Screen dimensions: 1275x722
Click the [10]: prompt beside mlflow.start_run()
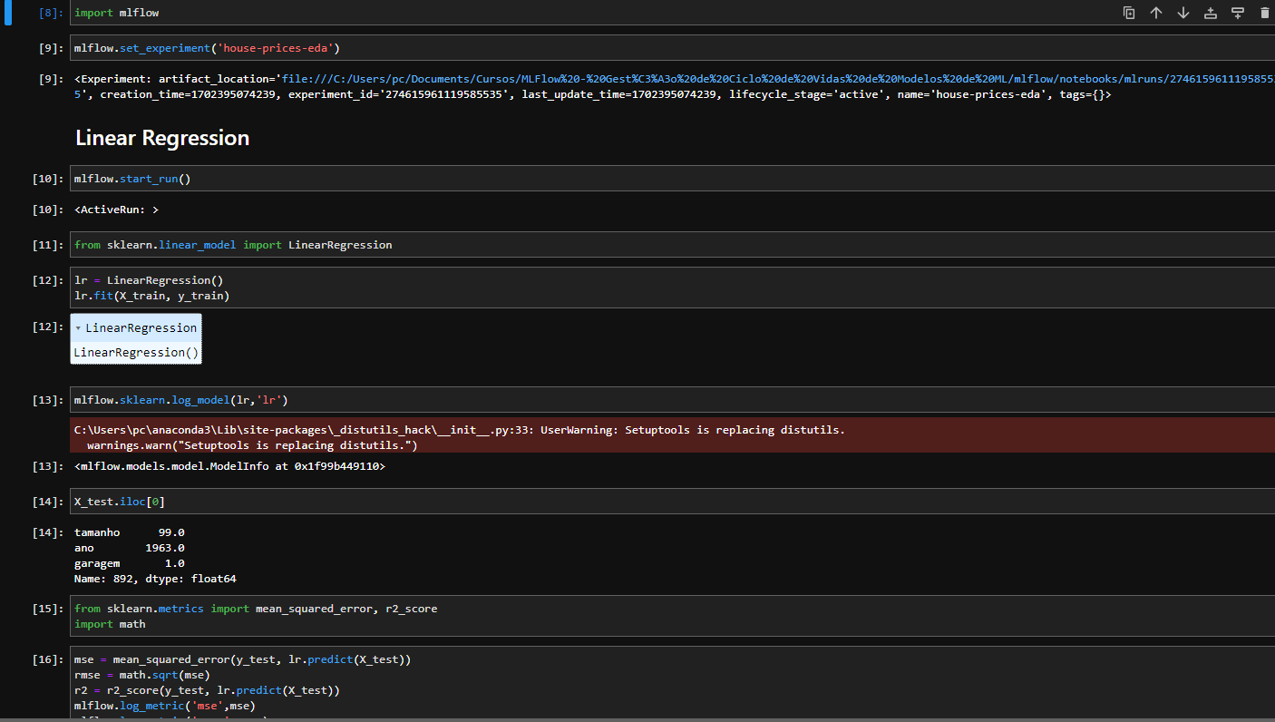click(48, 179)
